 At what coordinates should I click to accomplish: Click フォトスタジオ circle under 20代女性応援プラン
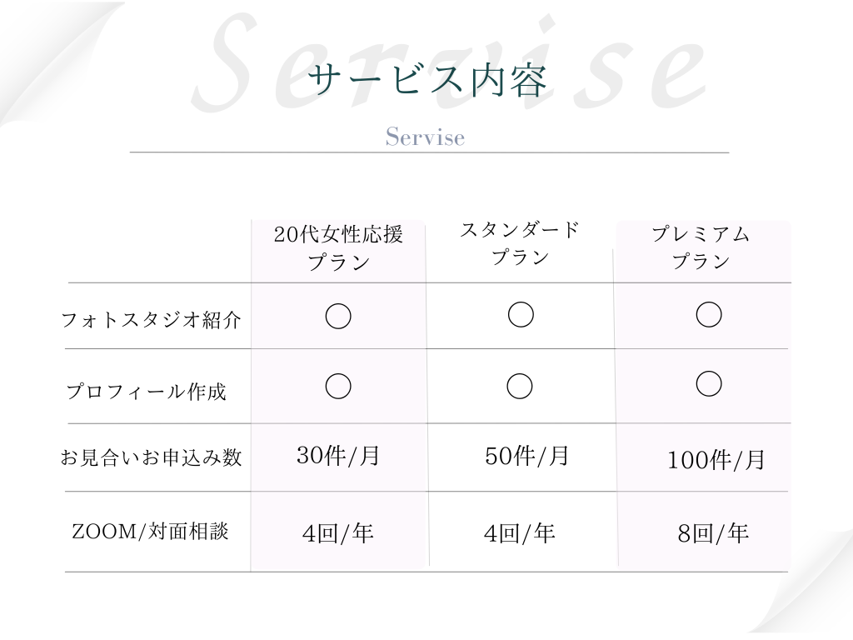point(337,316)
